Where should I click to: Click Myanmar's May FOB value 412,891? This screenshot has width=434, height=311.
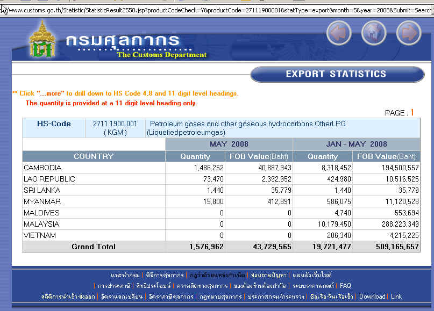pos(279,202)
